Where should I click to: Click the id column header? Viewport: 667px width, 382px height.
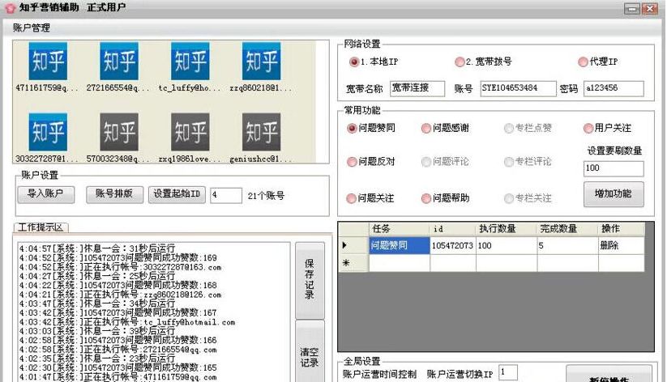click(x=452, y=228)
